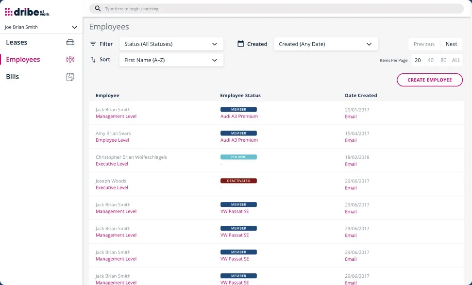Click the DEACTIVATED status badge
This screenshot has width=472, height=285.
tap(238, 181)
